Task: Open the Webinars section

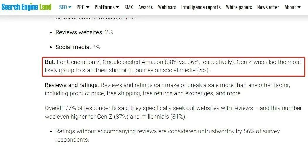Action: [167, 7]
